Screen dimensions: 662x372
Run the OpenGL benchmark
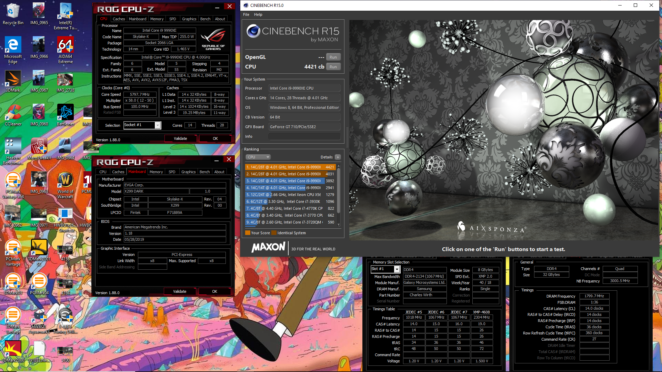click(333, 57)
